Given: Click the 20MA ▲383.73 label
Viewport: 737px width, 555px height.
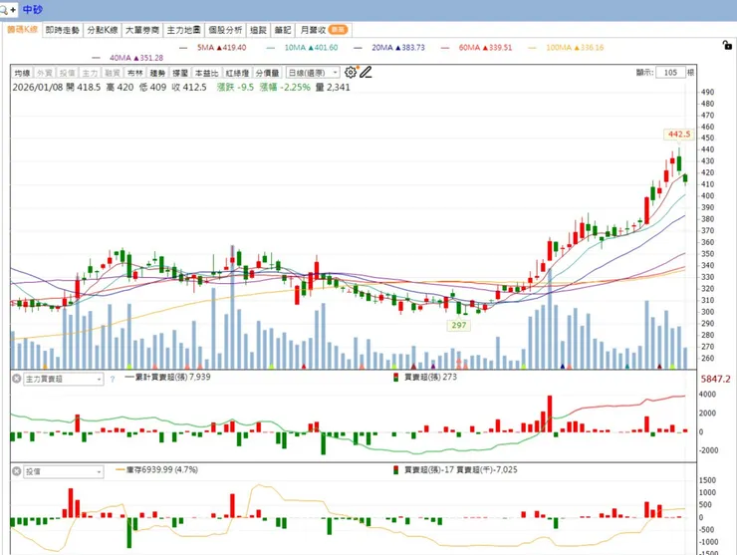Looking at the screenshot, I should coord(398,48).
